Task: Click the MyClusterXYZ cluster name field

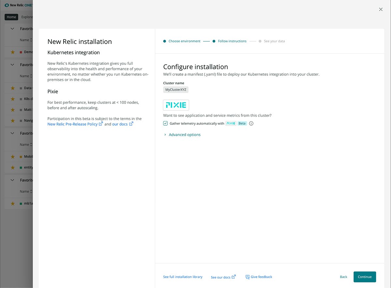Action: tap(176, 89)
